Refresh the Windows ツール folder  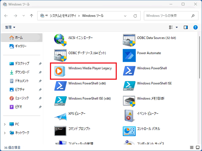tap(135, 16)
